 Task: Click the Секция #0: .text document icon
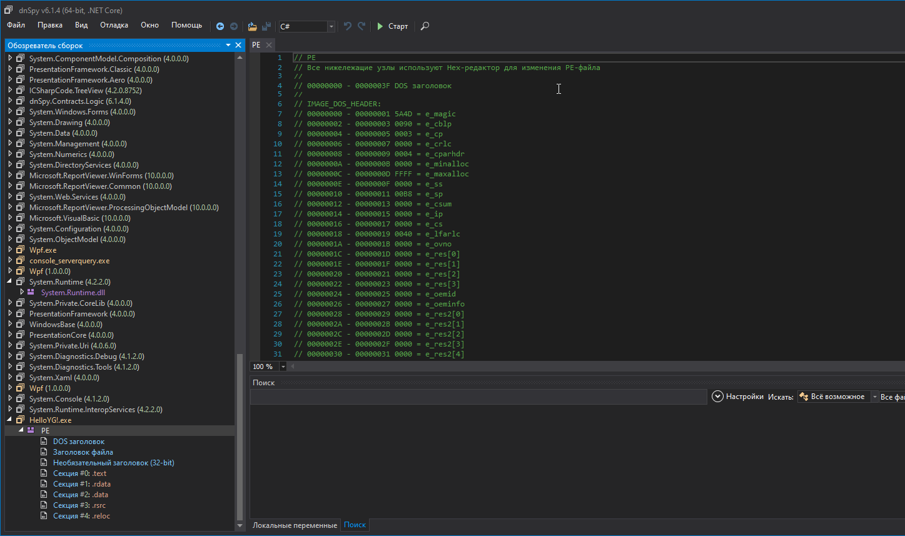tap(44, 473)
